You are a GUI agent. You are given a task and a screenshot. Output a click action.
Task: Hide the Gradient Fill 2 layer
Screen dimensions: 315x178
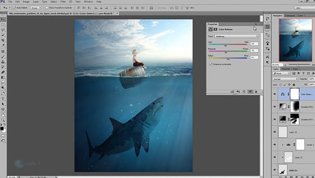pyautogui.click(x=274, y=107)
